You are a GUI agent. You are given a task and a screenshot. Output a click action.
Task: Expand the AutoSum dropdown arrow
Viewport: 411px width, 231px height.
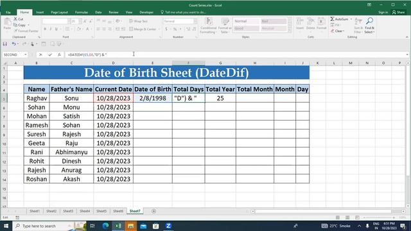click(351, 19)
